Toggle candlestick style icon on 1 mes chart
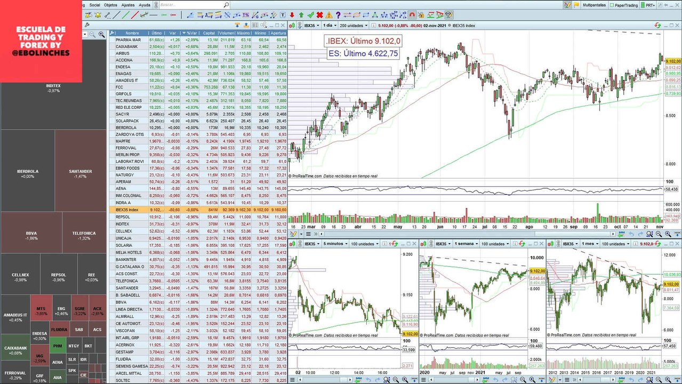 coord(551,244)
